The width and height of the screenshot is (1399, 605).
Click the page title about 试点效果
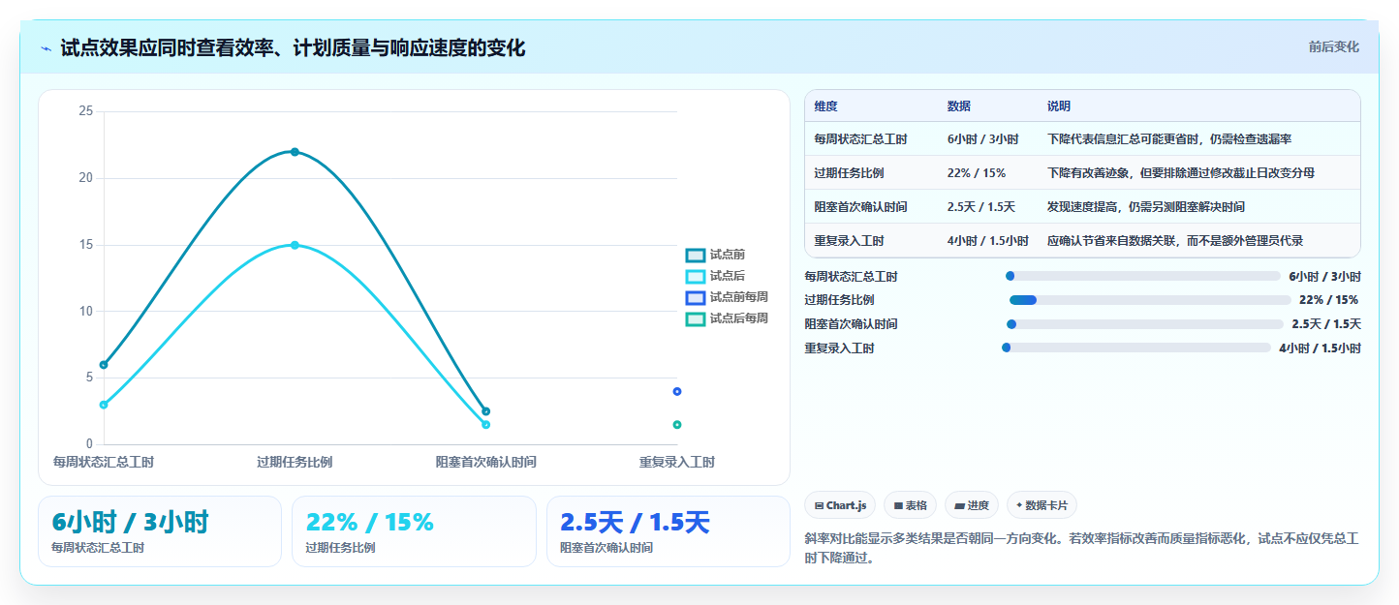click(x=293, y=47)
